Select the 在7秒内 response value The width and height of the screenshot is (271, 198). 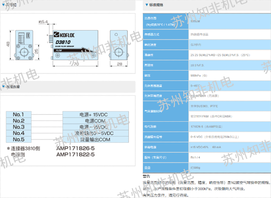point(196,45)
